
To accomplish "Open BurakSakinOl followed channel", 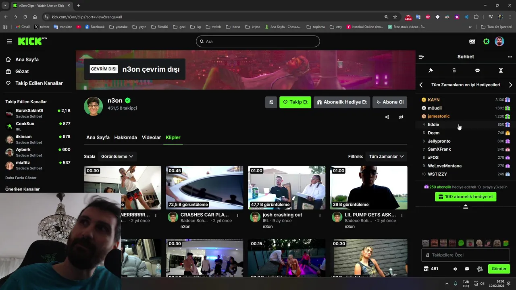I will (x=38, y=113).
